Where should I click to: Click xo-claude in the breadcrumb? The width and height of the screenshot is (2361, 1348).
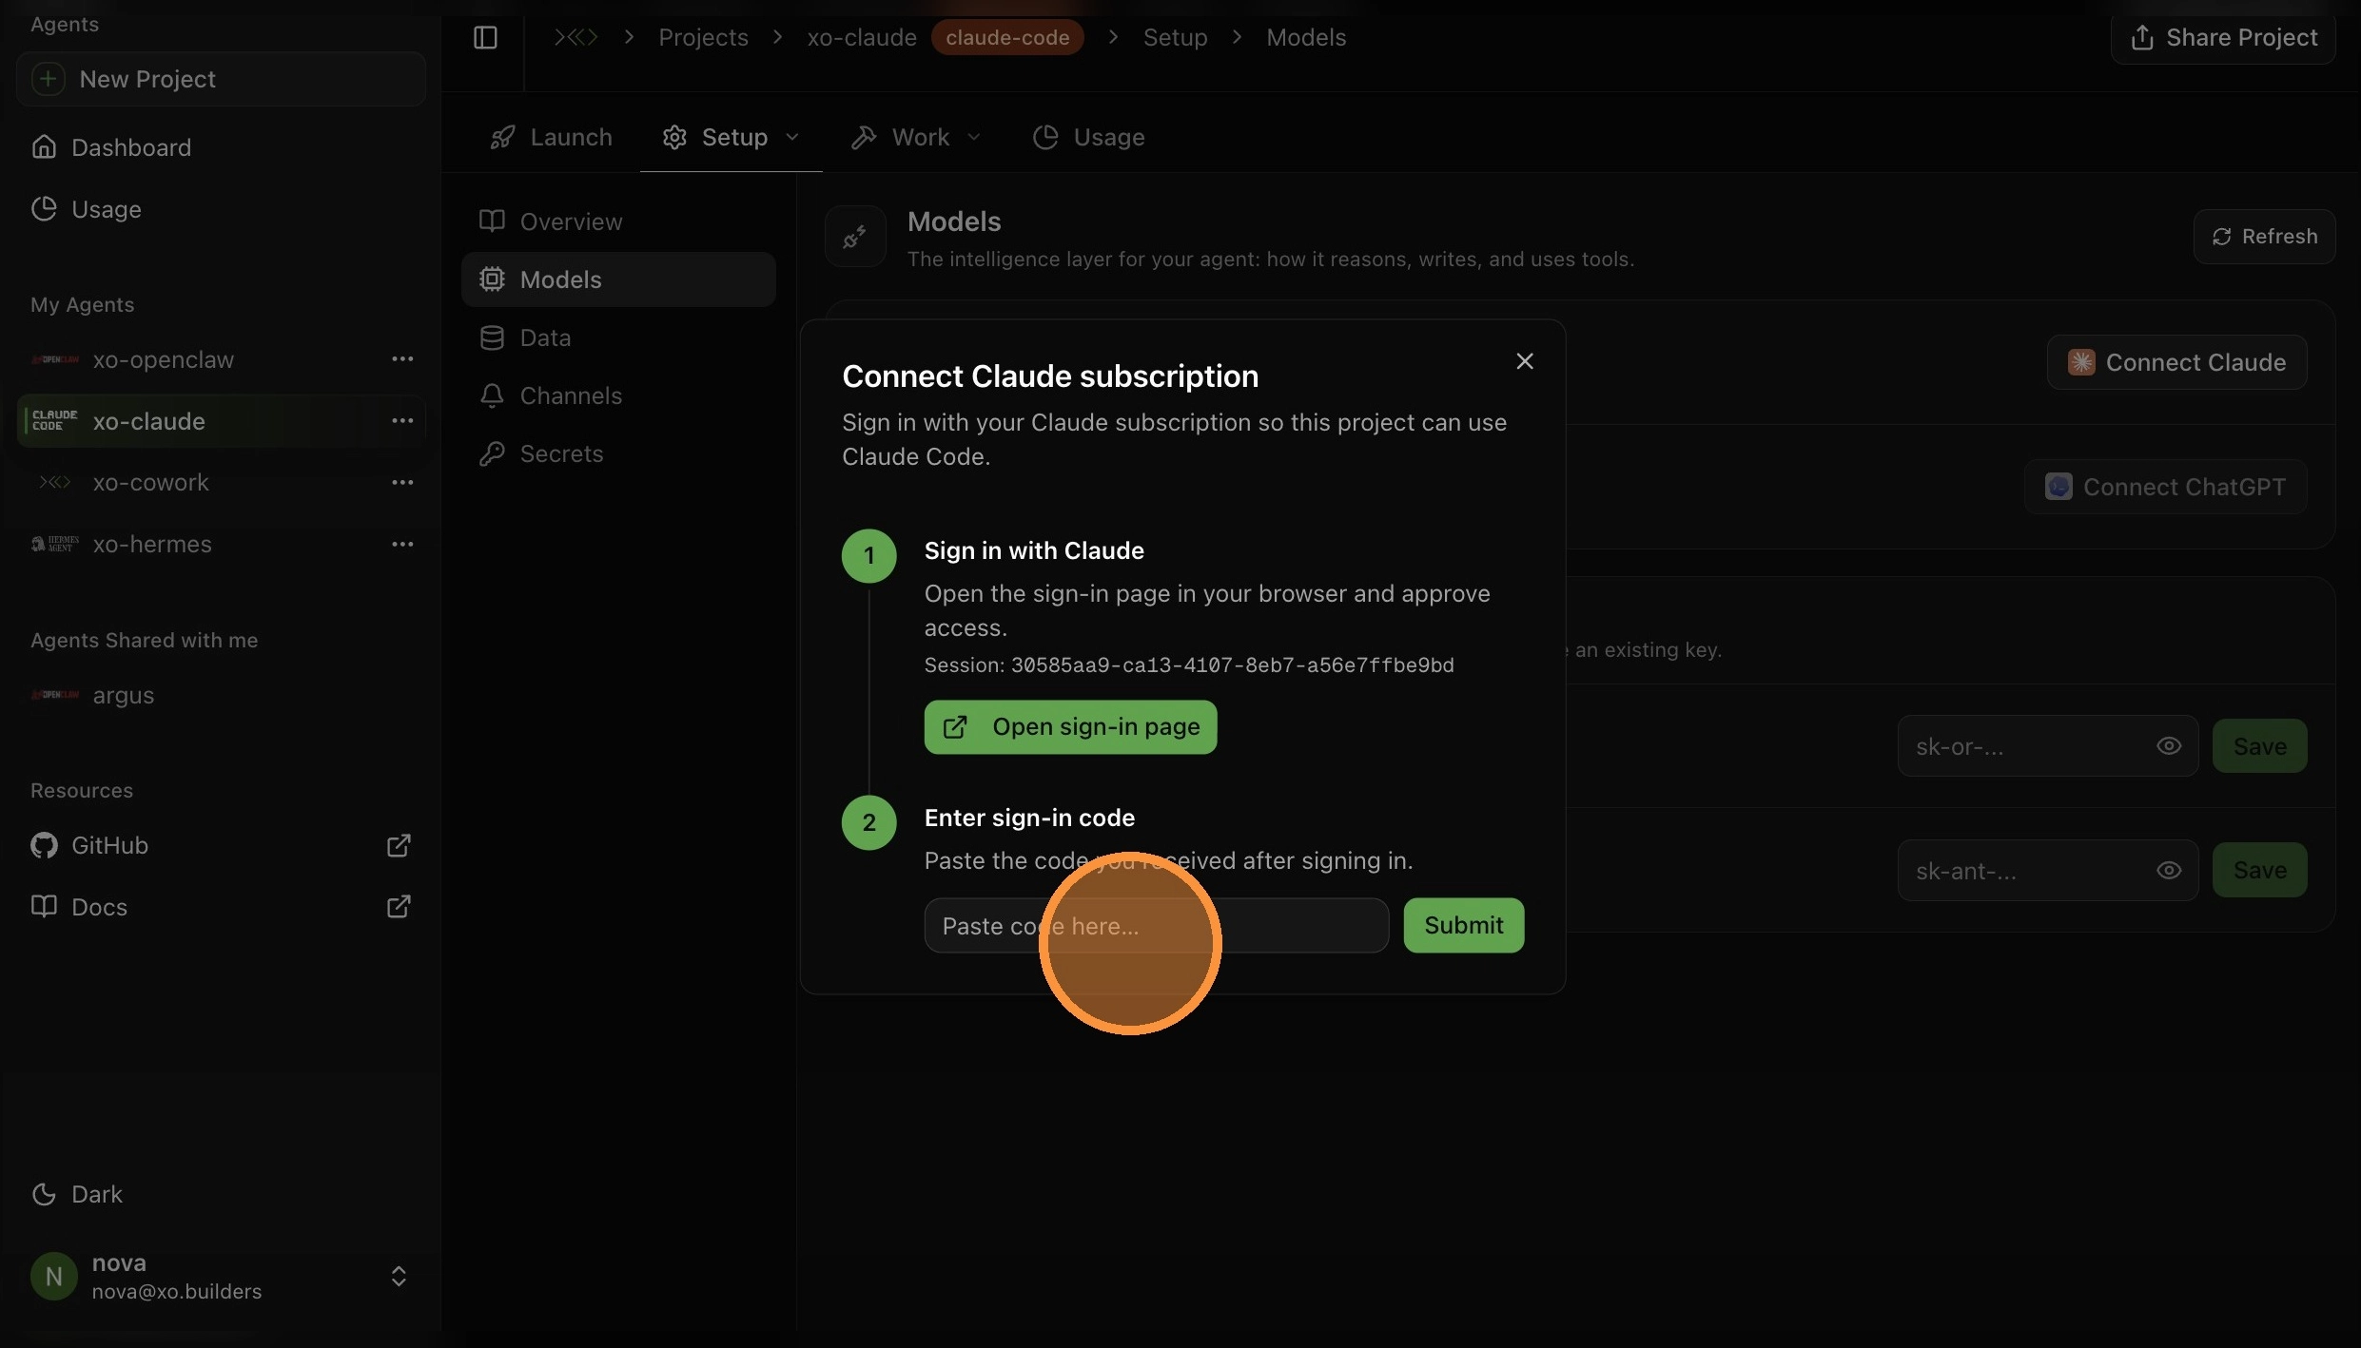(862, 37)
